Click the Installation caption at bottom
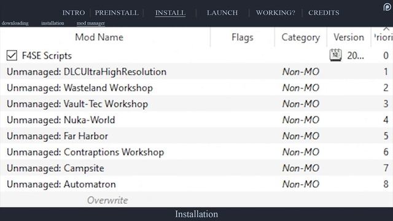This screenshot has height=221, width=393. (x=196, y=214)
